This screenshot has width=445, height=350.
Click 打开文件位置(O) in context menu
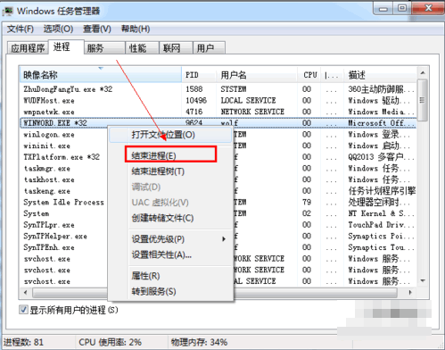[170, 135]
